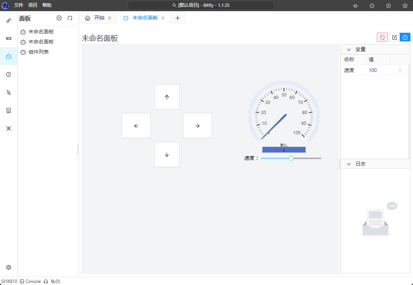Open settings gear in left sidebar
Image resolution: width=413 pixels, height=285 pixels.
tap(9, 267)
